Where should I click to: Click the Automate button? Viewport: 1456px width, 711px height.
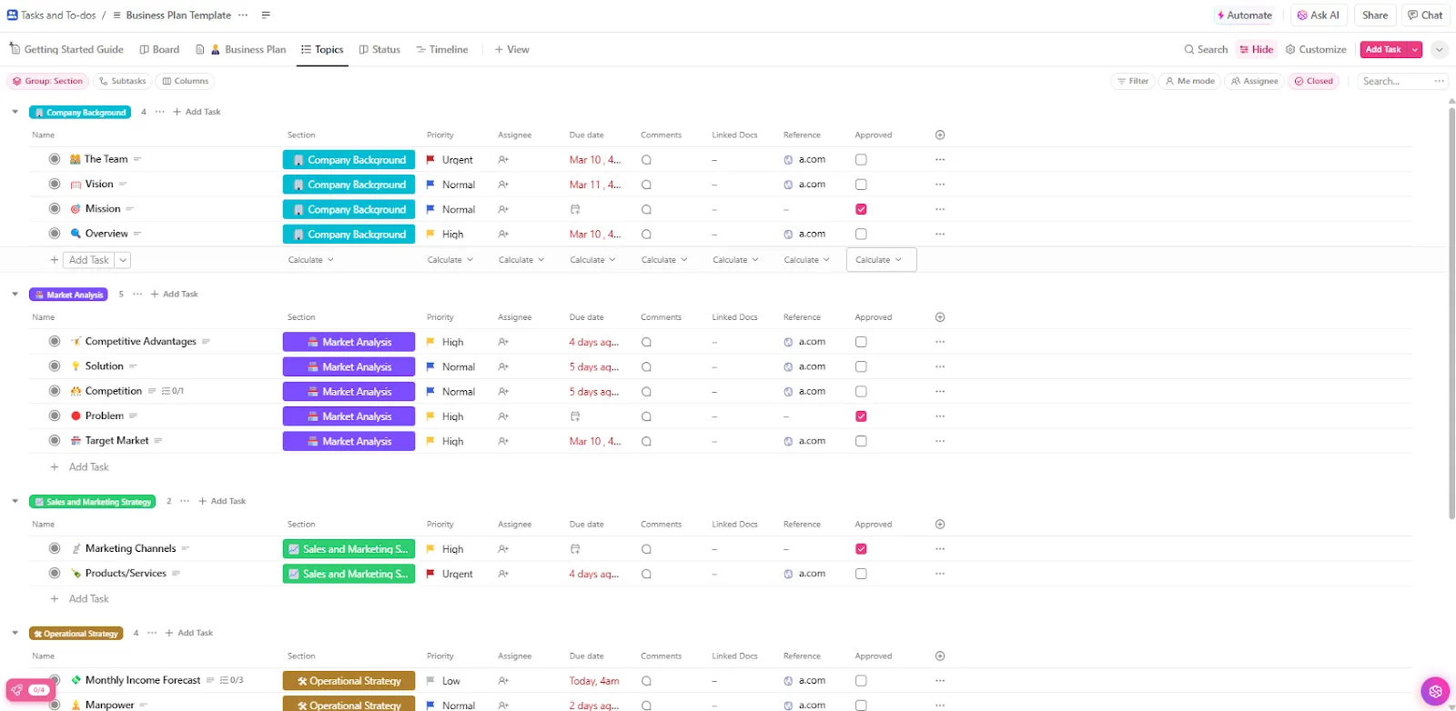click(x=1245, y=15)
